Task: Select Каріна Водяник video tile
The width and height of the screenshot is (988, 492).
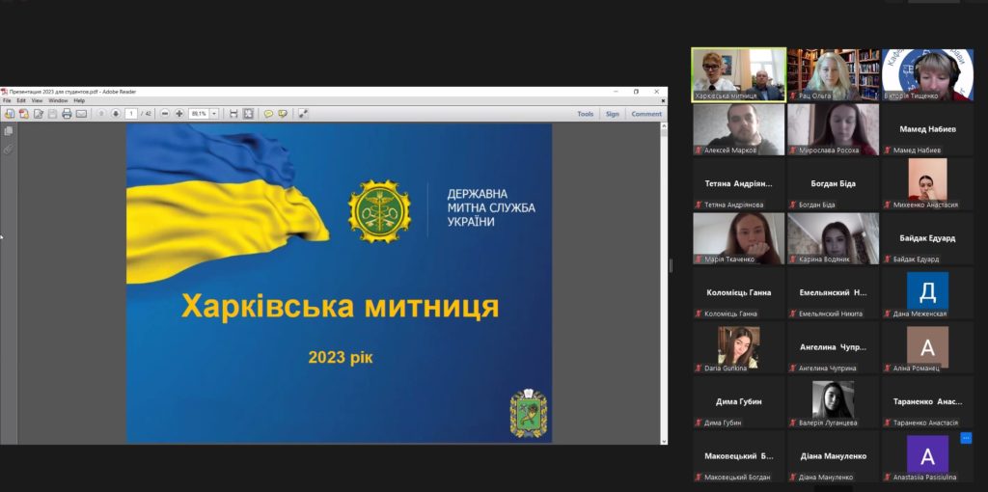Action: 833,238
